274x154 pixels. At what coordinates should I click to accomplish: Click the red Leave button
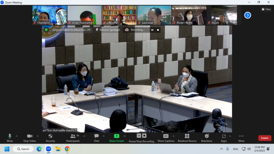click(x=265, y=138)
